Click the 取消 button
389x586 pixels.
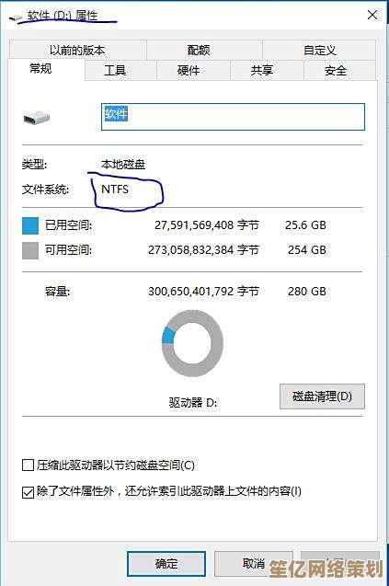point(253,564)
